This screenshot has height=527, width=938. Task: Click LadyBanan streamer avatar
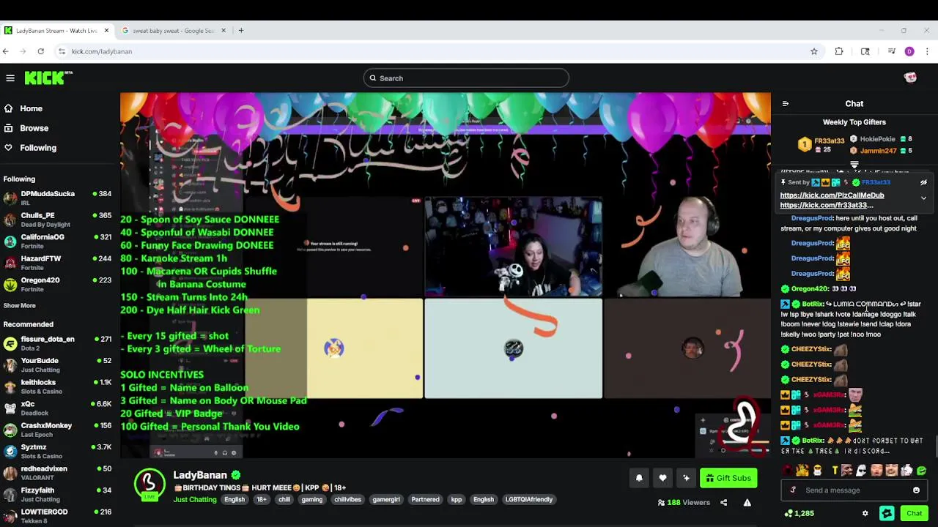click(x=149, y=484)
